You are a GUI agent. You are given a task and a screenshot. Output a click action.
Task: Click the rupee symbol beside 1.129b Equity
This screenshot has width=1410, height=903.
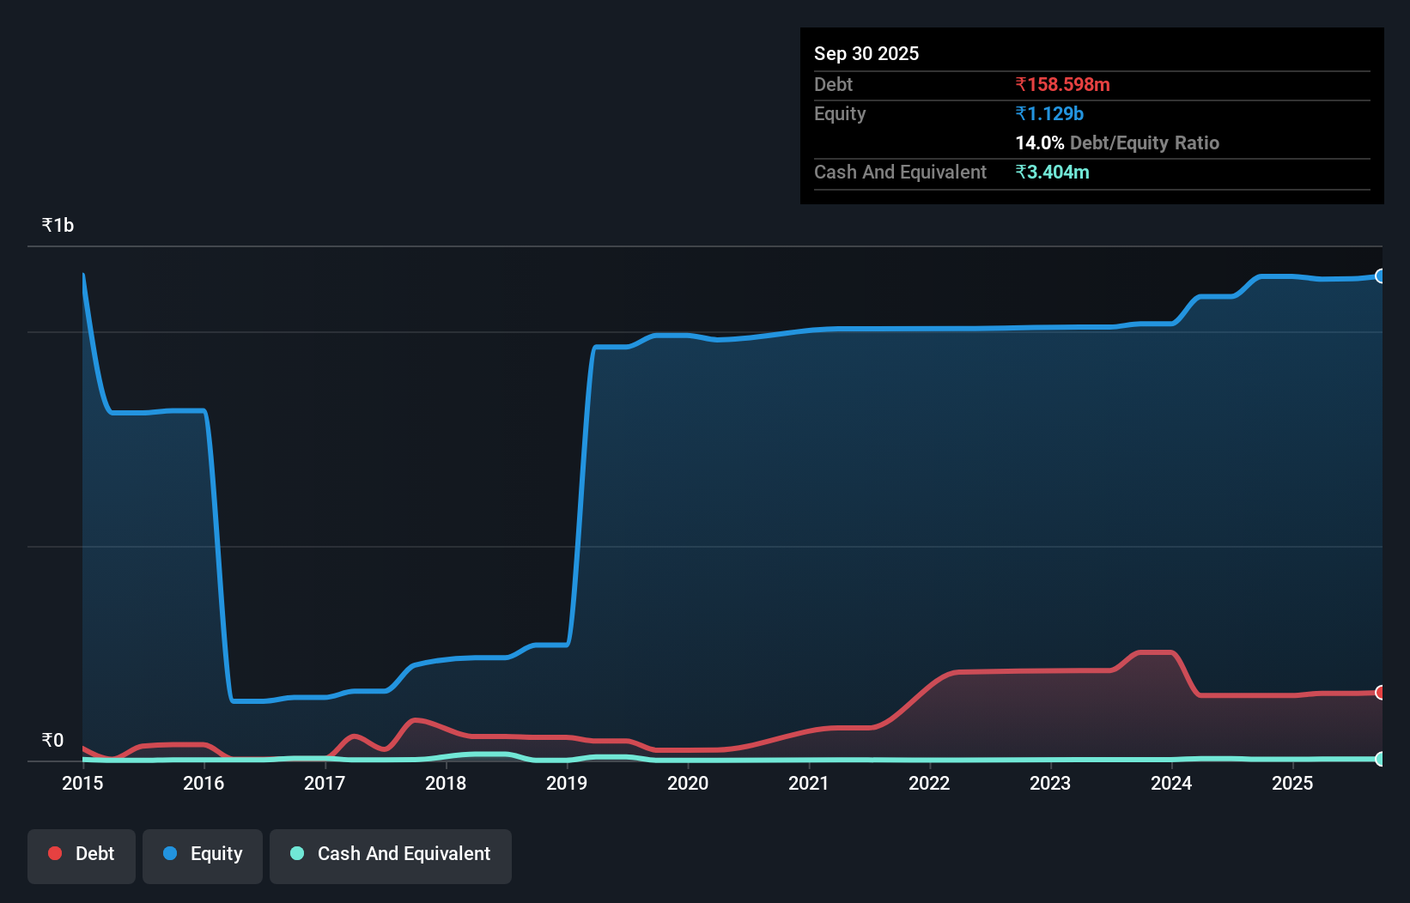click(1020, 113)
